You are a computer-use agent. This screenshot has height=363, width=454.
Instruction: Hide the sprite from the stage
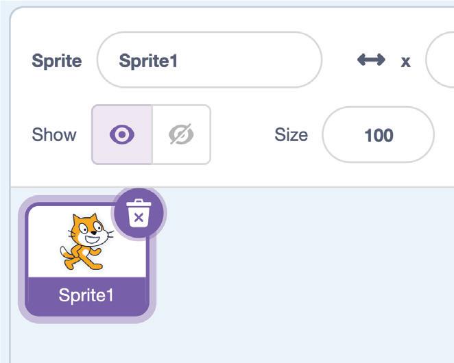(181, 135)
